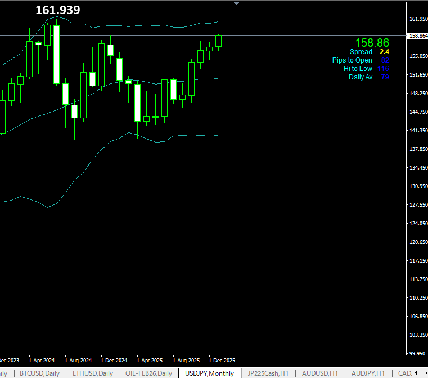Click the active USDJPY,Monthly tab
This screenshot has width=428, height=378.
point(209,373)
